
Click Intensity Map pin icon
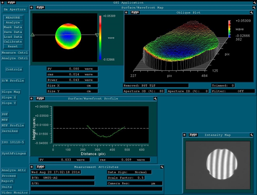[251, 135]
